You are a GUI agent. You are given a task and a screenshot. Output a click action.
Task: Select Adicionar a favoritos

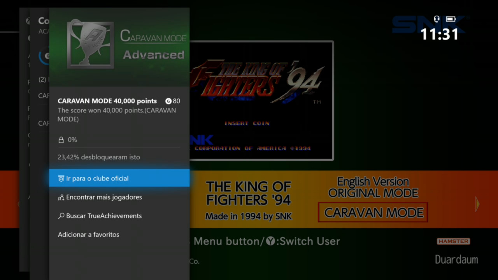(x=119, y=234)
